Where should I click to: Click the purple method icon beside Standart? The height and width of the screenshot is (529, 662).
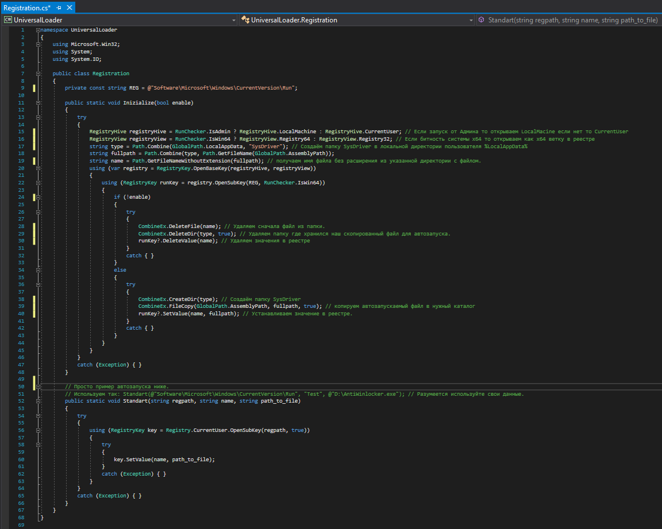click(481, 20)
